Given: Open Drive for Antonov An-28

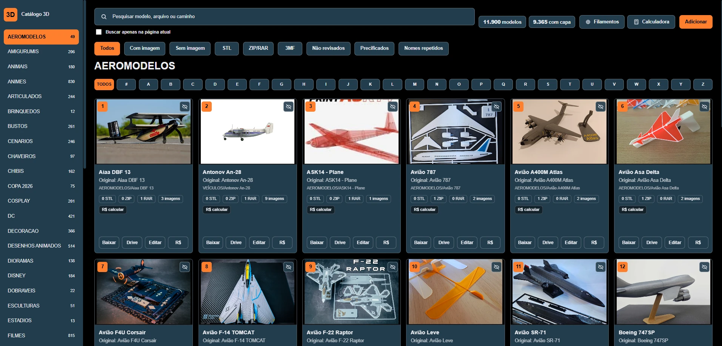Looking at the screenshot, I should [x=236, y=243].
